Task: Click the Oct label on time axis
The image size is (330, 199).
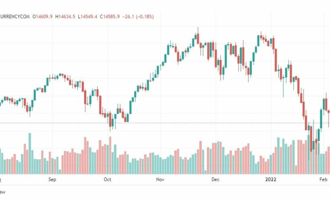Action: (x=107, y=180)
